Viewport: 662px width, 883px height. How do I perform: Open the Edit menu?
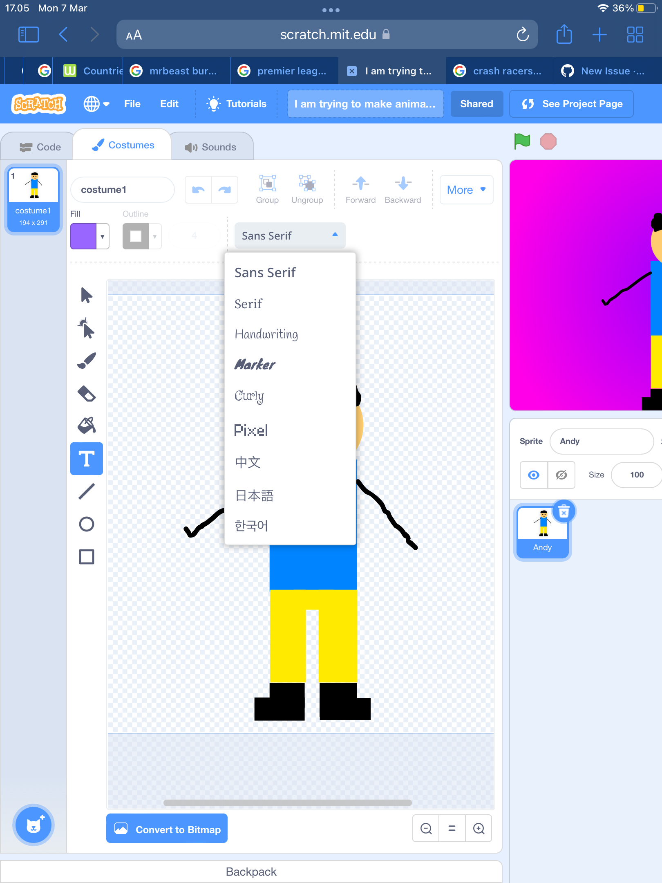click(169, 104)
